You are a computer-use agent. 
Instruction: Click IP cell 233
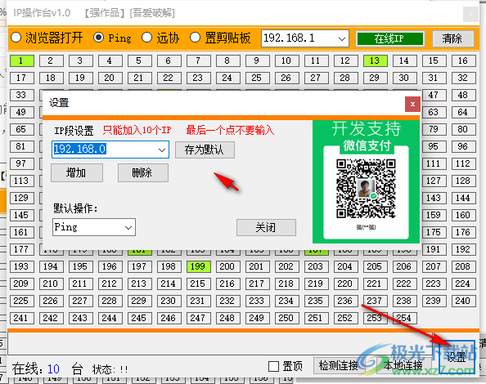coord(257,301)
